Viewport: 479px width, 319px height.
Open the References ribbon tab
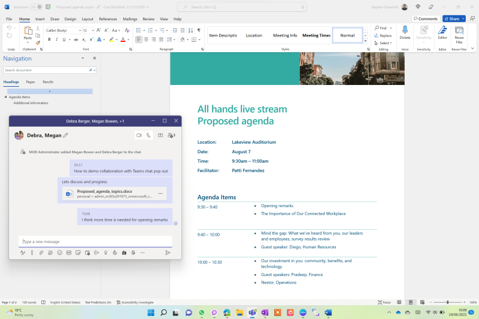coord(108,19)
